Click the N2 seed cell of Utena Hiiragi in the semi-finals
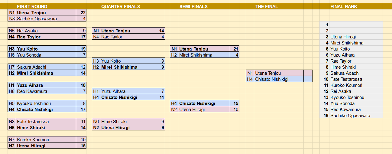The width and height of the screenshot is (392, 154). pos(174,109)
